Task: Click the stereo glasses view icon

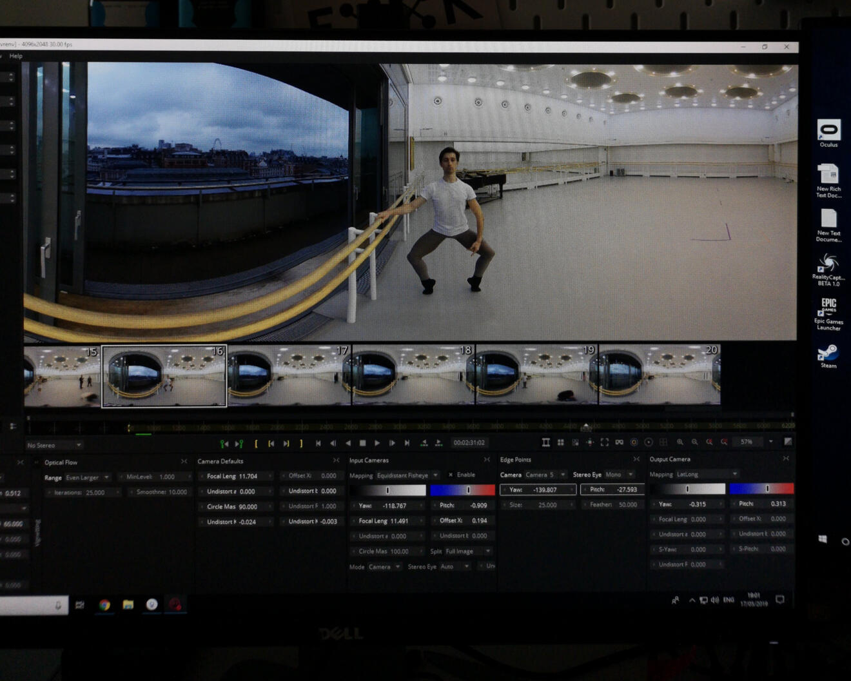Action: (x=619, y=442)
